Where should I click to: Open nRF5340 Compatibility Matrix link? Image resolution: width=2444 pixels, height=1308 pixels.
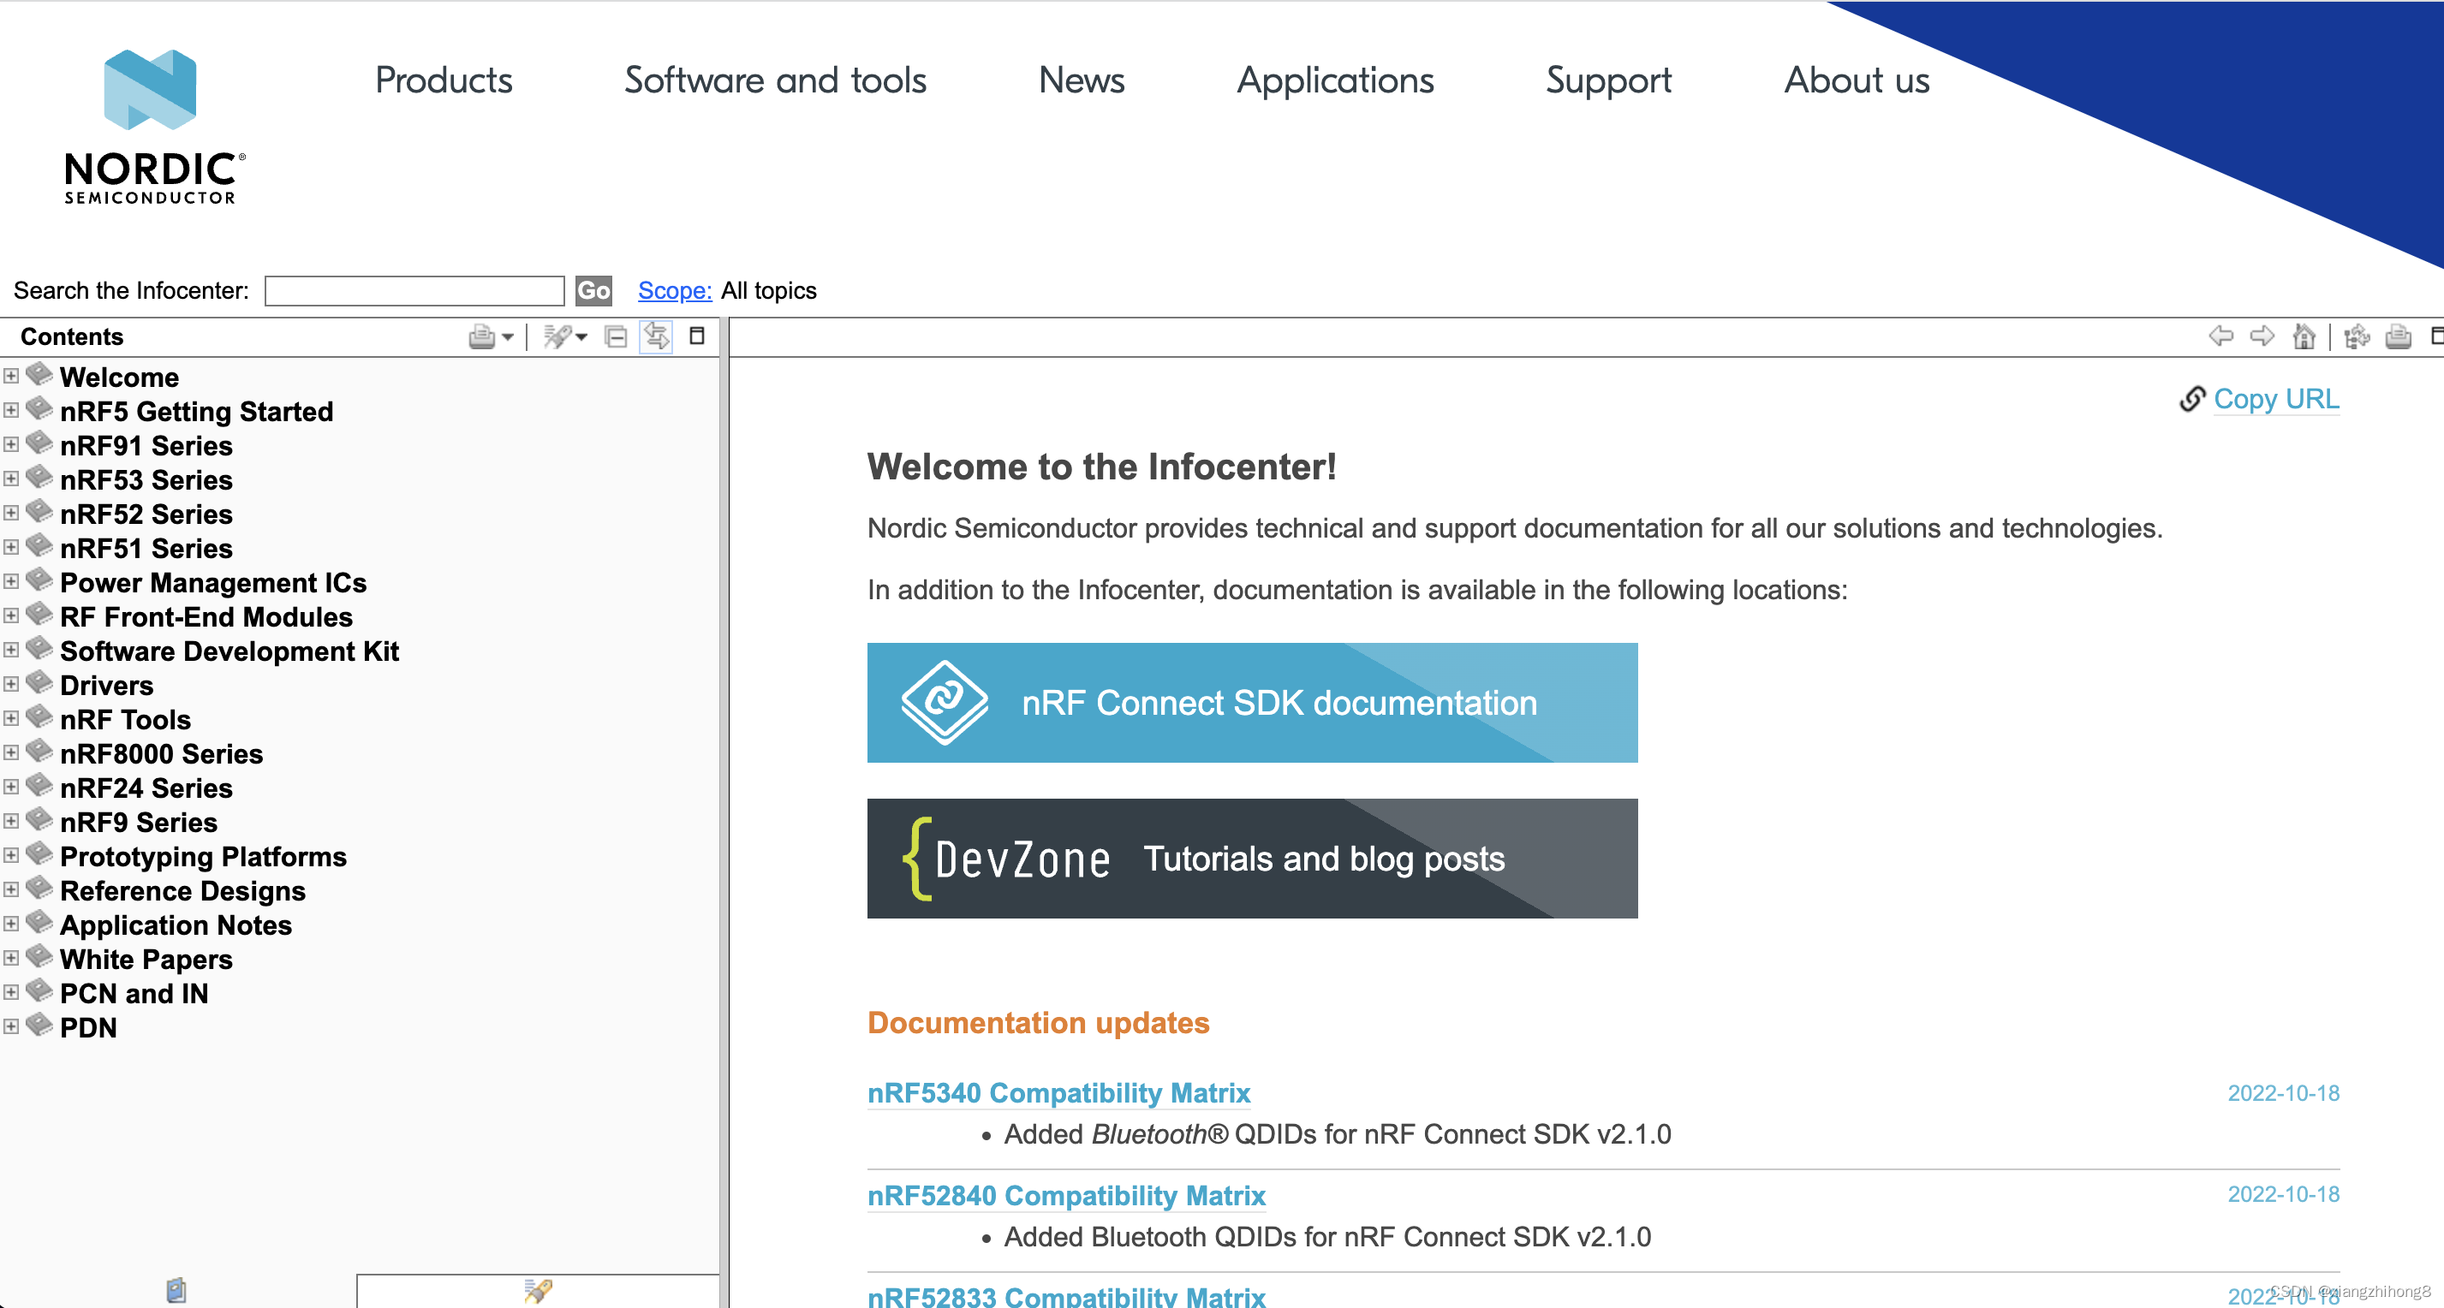coord(1058,1092)
